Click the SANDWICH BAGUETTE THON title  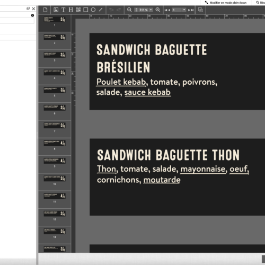(x=168, y=155)
